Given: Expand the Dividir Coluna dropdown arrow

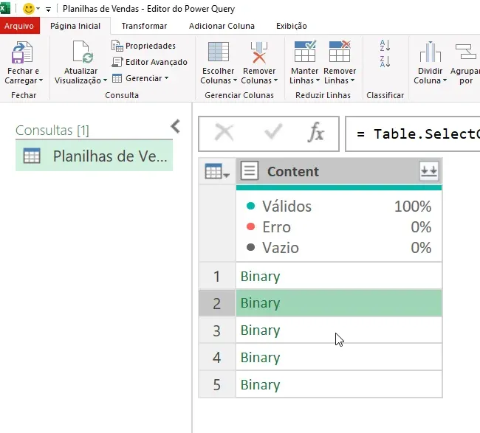Looking at the screenshot, I should tap(445, 80).
